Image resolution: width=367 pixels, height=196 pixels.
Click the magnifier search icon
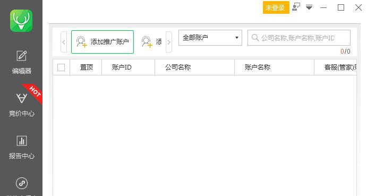255,38
